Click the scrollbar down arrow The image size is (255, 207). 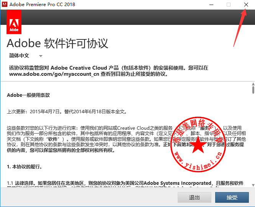253,185
